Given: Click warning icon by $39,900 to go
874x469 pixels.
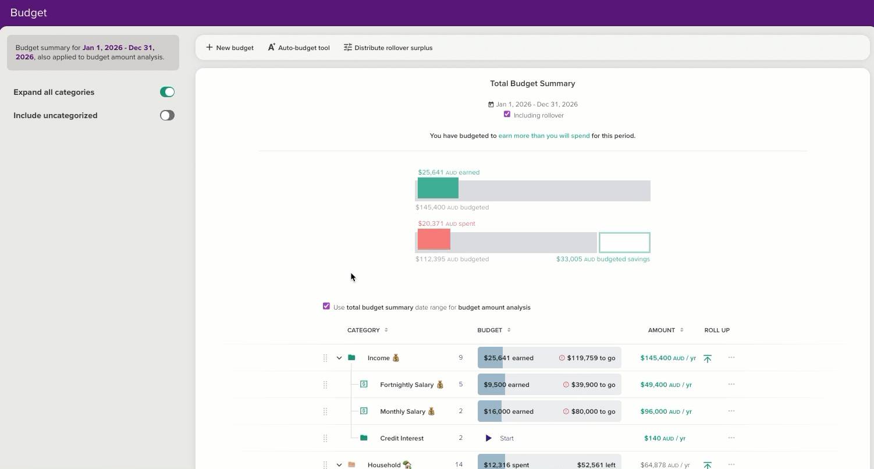Looking at the screenshot, I should click(x=566, y=385).
